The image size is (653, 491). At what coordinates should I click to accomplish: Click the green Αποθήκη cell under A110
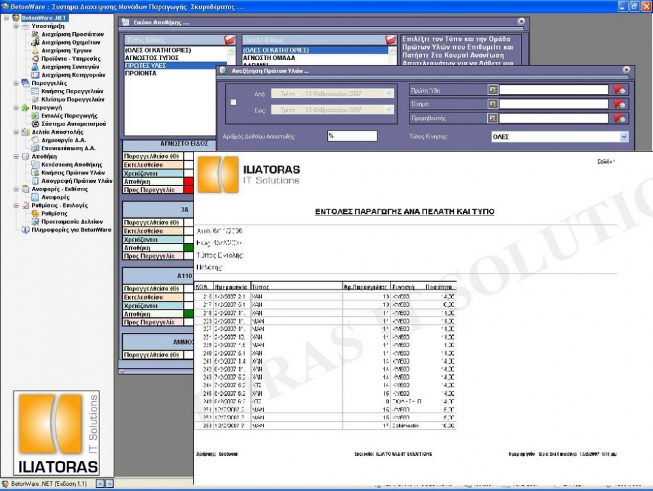[x=189, y=314]
